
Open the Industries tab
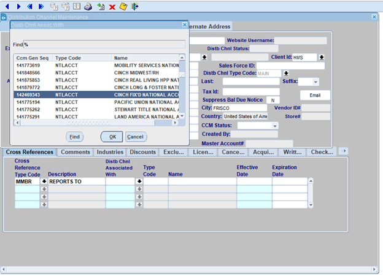(x=110, y=152)
